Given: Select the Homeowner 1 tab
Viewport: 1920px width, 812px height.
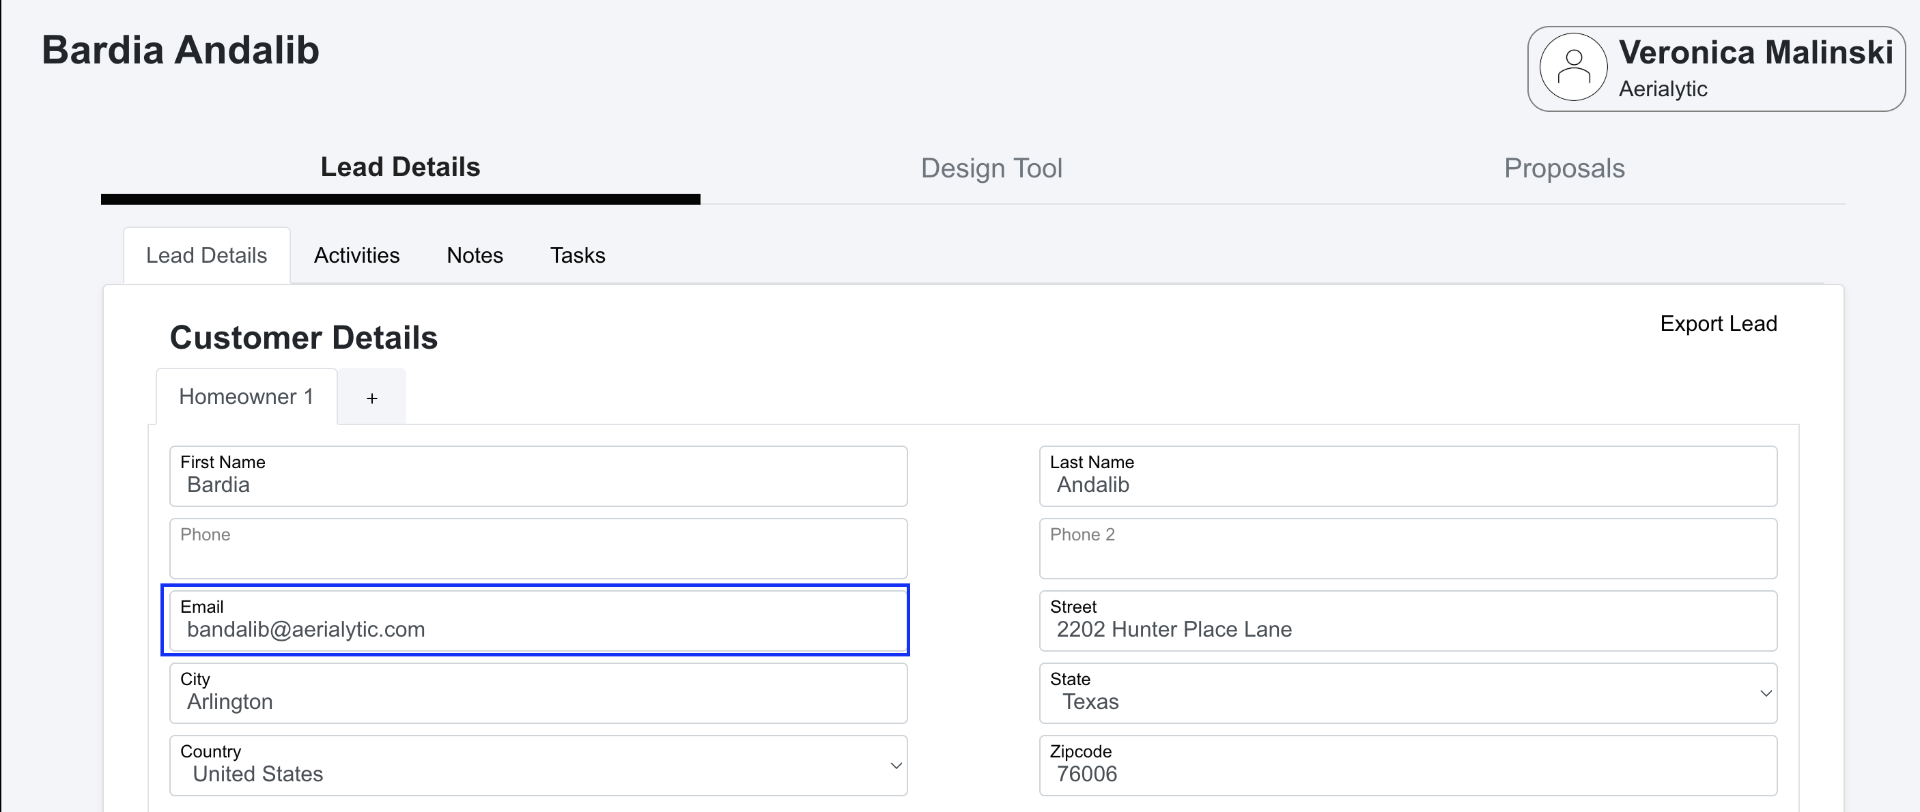Looking at the screenshot, I should pos(246,396).
